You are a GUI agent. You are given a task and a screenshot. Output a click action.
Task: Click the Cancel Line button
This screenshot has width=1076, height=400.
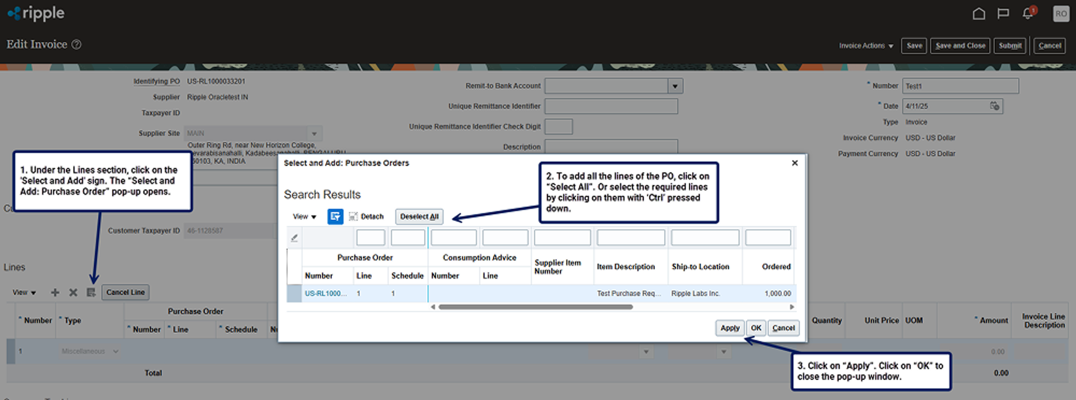coord(125,292)
